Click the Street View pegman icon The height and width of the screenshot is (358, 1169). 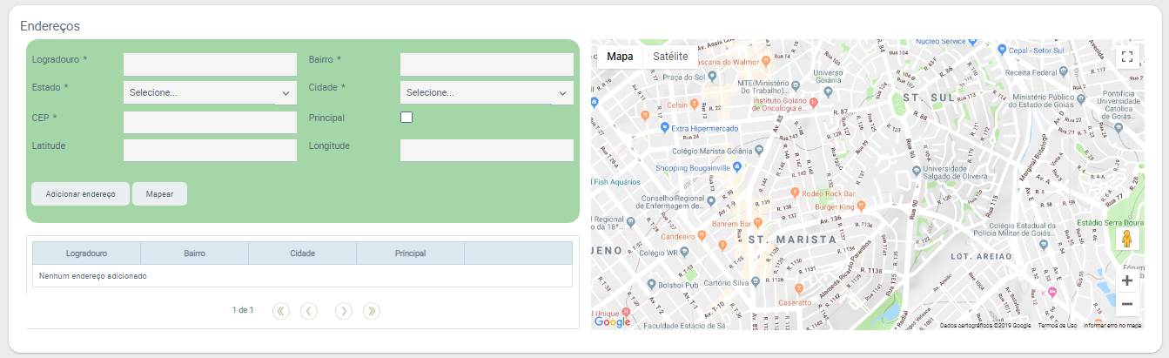(1127, 240)
